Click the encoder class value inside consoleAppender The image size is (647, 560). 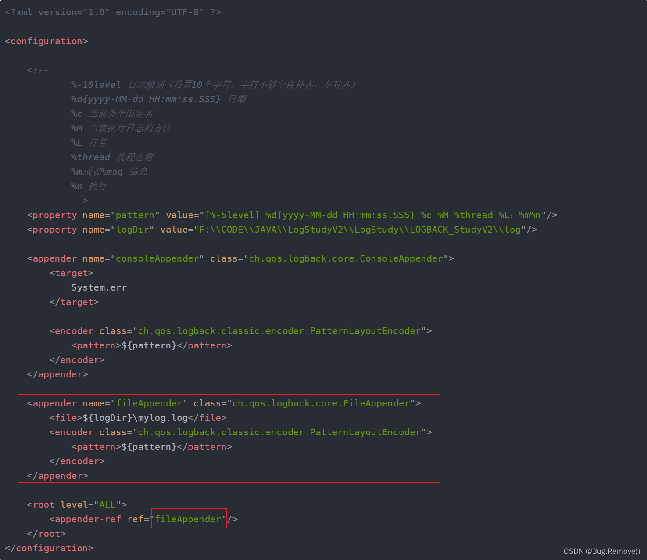tap(279, 331)
